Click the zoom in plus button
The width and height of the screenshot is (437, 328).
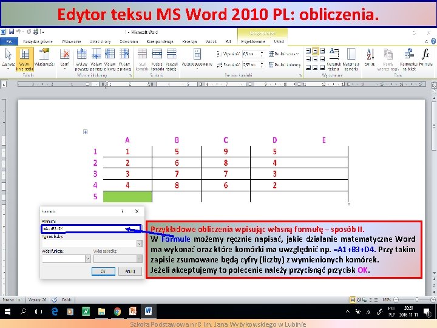[x=433, y=300]
